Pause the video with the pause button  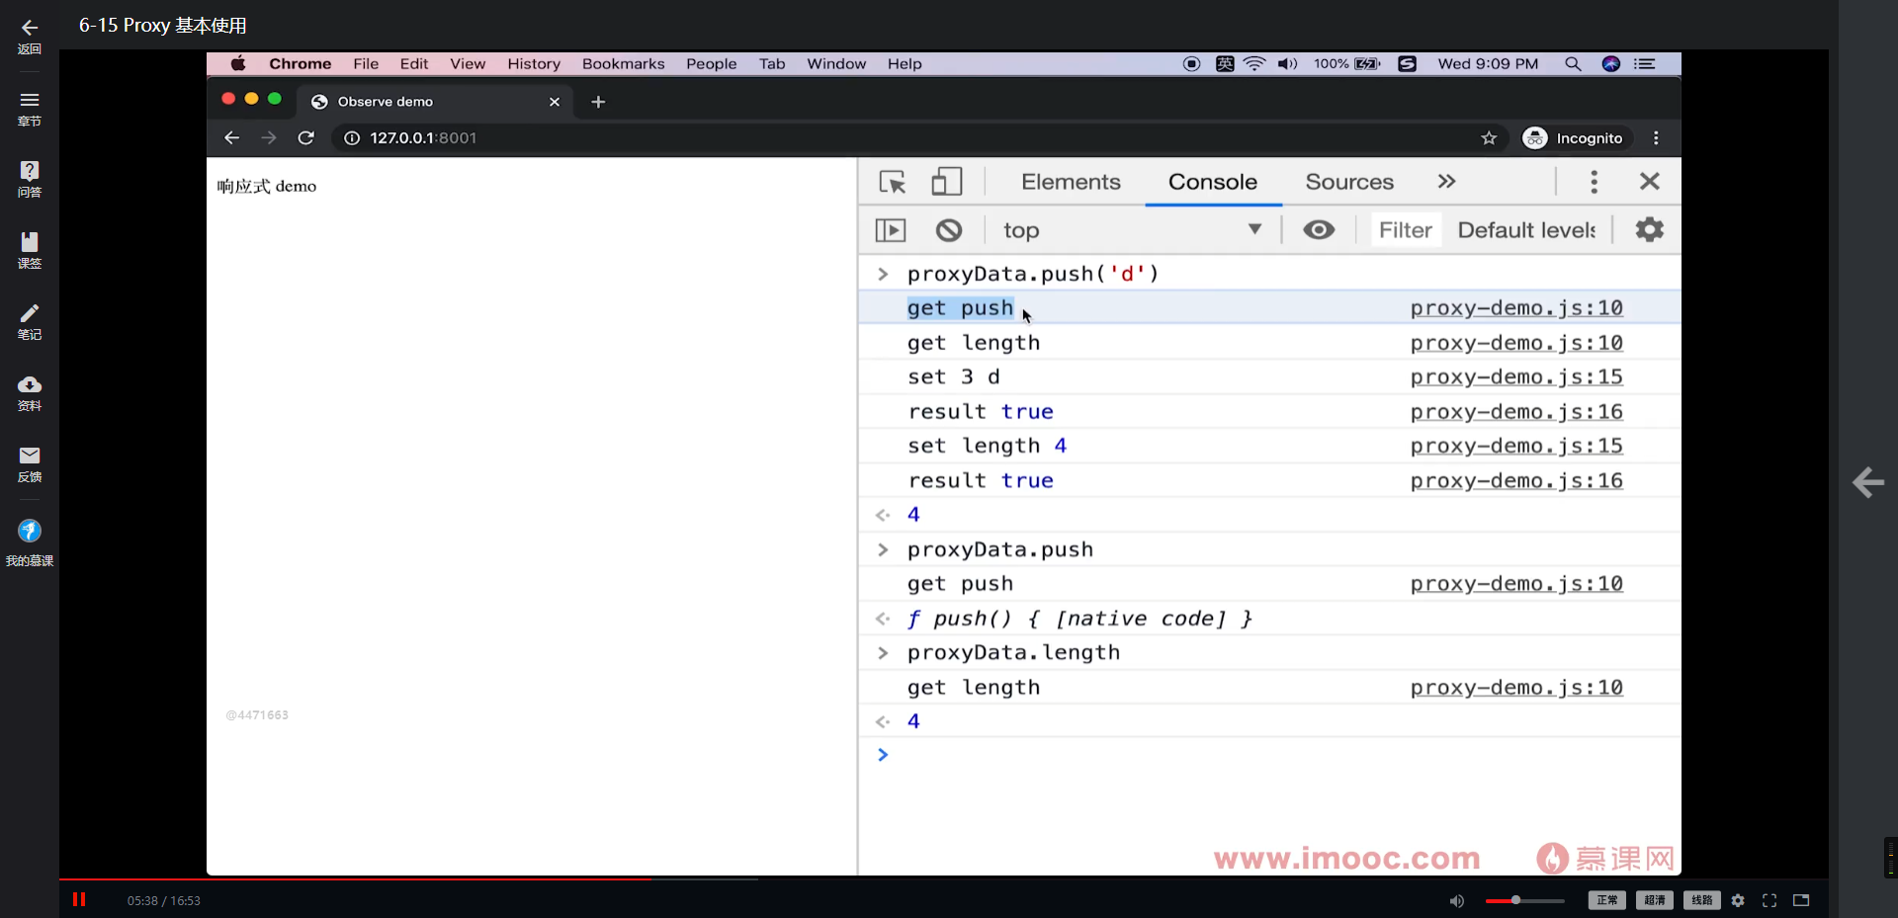pyautogui.click(x=79, y=899)
